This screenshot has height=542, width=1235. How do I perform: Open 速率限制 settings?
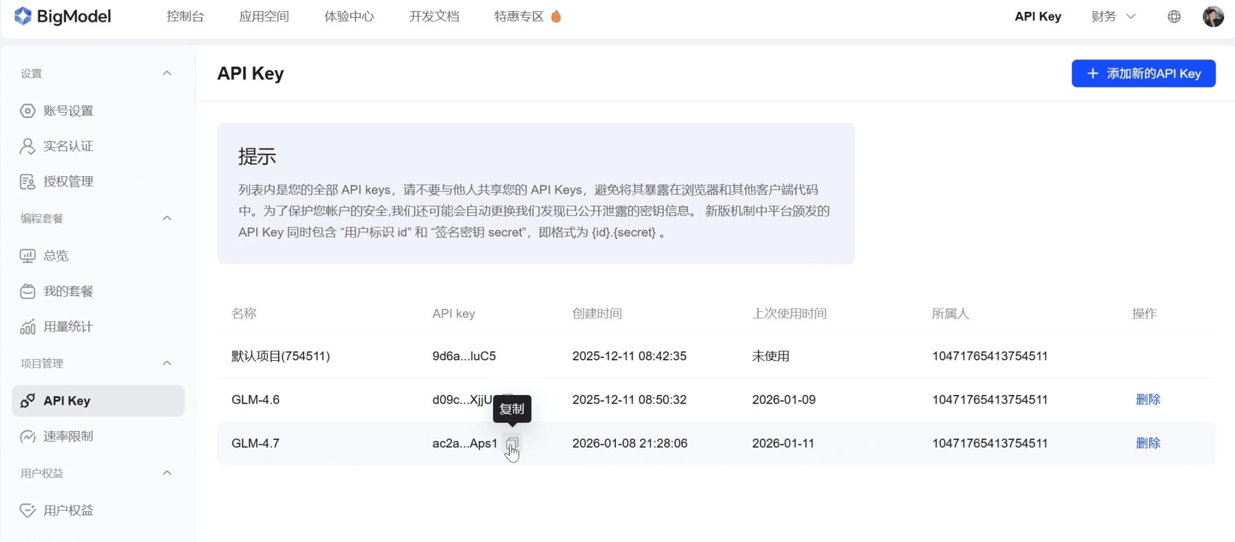(x=68, y=436)
